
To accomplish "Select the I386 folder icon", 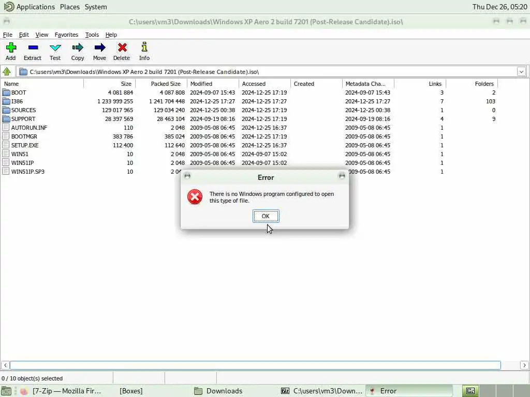I will point(6,101).
